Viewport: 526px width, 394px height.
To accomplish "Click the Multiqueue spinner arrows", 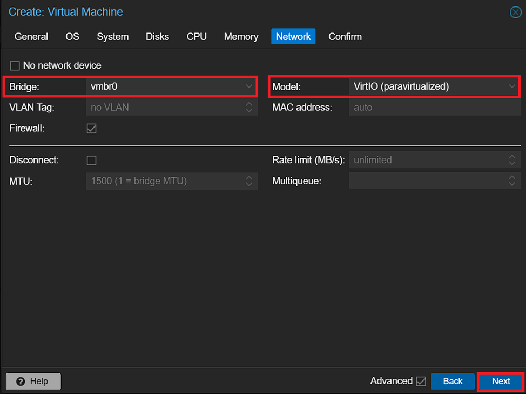I will pyautogui.click(x=512, y=181).
